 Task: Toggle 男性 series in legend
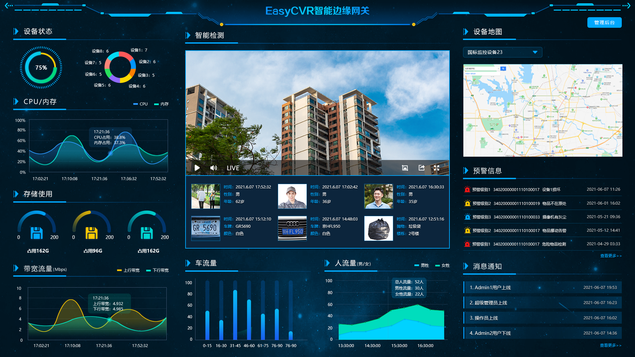[422, 265]
